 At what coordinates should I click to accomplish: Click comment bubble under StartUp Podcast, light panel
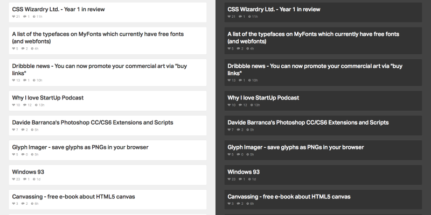25,105
